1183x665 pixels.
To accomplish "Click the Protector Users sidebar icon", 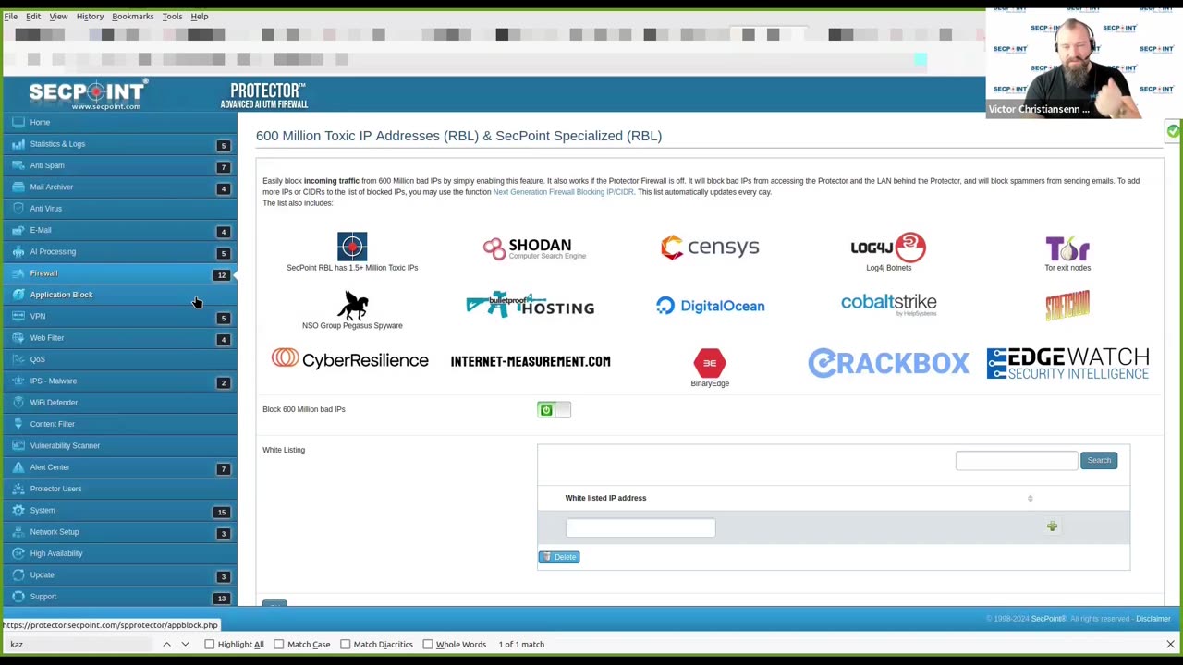I will click(18, 489).
